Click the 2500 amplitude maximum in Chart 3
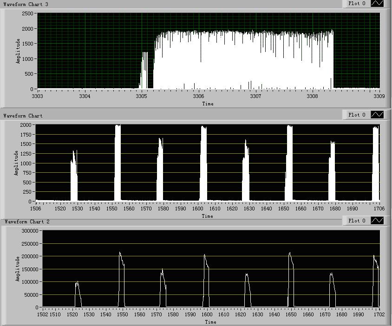 27,13
